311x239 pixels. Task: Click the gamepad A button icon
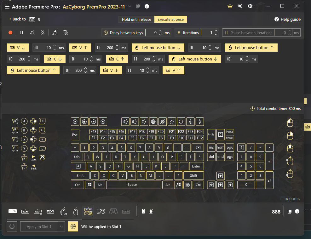tap(24, 121)
